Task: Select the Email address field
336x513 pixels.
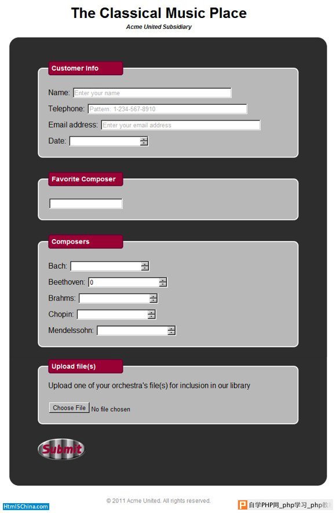Action: point(181,125)
